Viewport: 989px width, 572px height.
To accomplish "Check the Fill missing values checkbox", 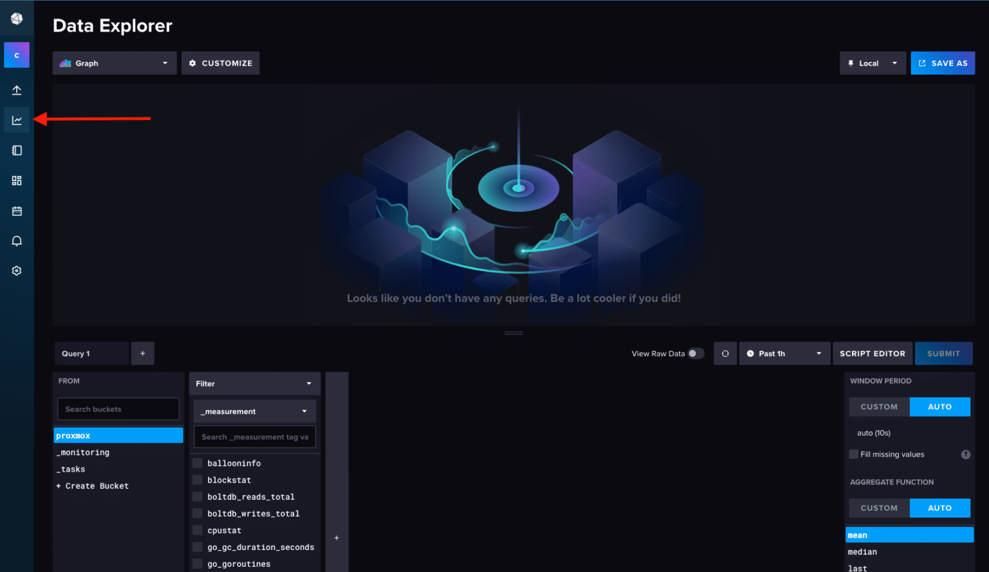I will [854, 454].
